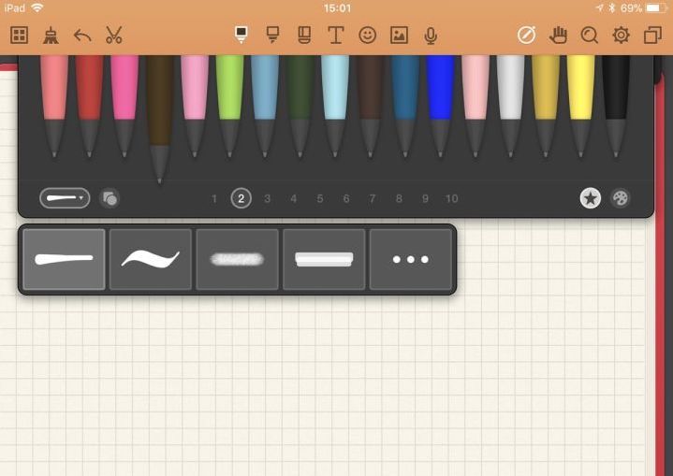Screen dimensions: 673x476
Task: Open the emoji sticker picker
Action: point(368,36)
